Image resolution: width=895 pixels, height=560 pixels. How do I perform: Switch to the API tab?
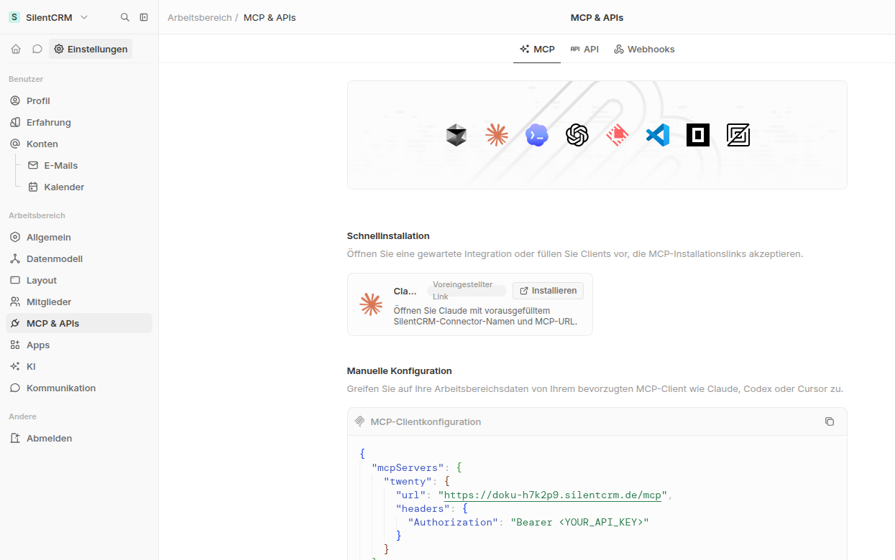[584, 49]
